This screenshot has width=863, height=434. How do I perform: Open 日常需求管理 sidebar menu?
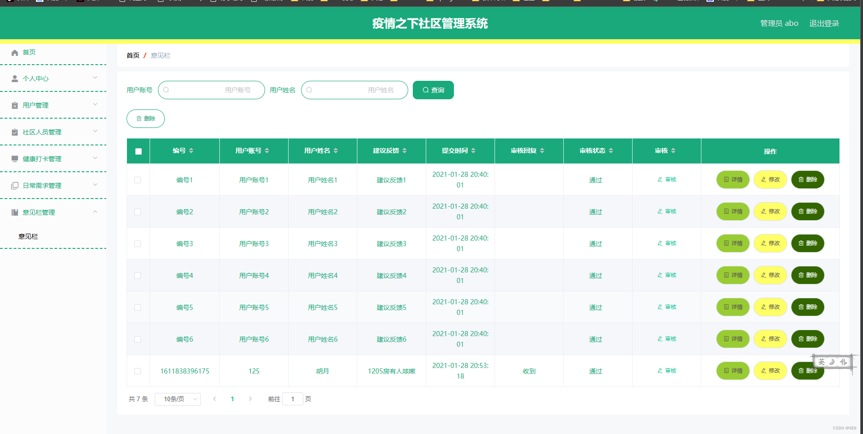(53, 186)
